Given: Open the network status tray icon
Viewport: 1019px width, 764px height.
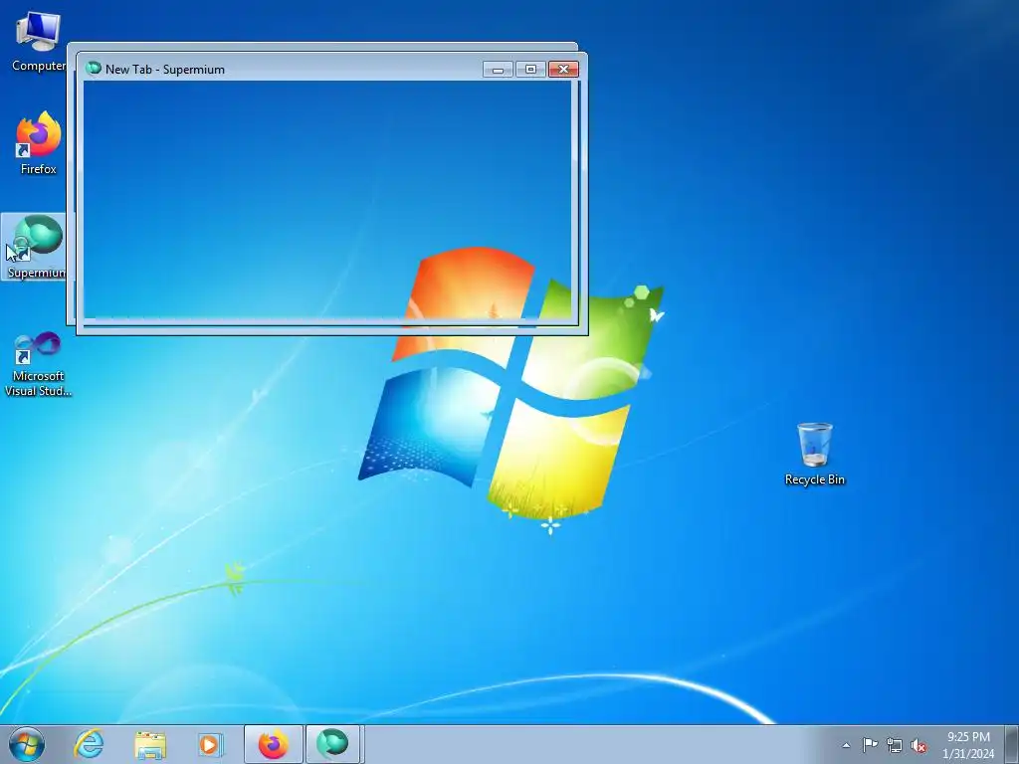Looking at the screenshot, I should pos(895,746).
